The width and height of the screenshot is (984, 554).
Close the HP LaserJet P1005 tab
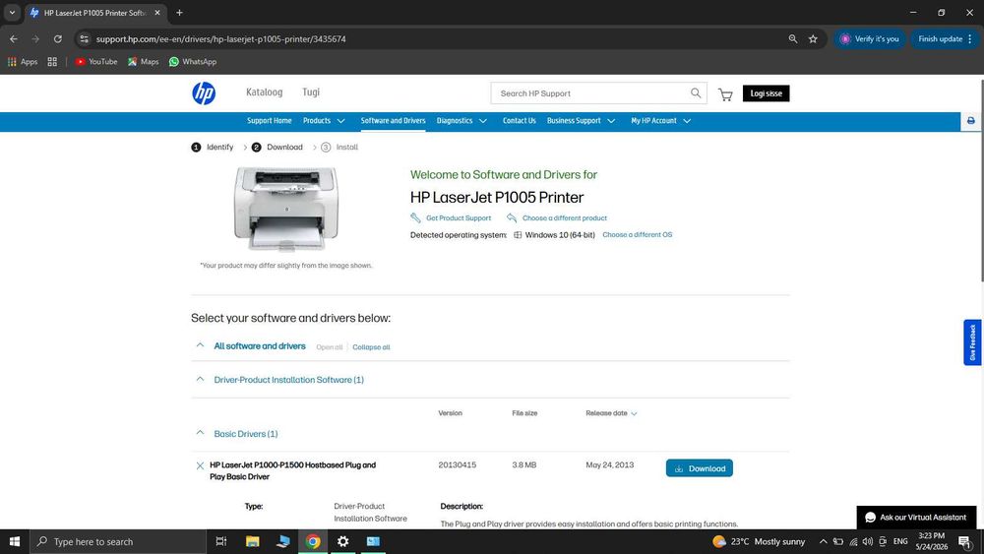[x=156, y=13]
